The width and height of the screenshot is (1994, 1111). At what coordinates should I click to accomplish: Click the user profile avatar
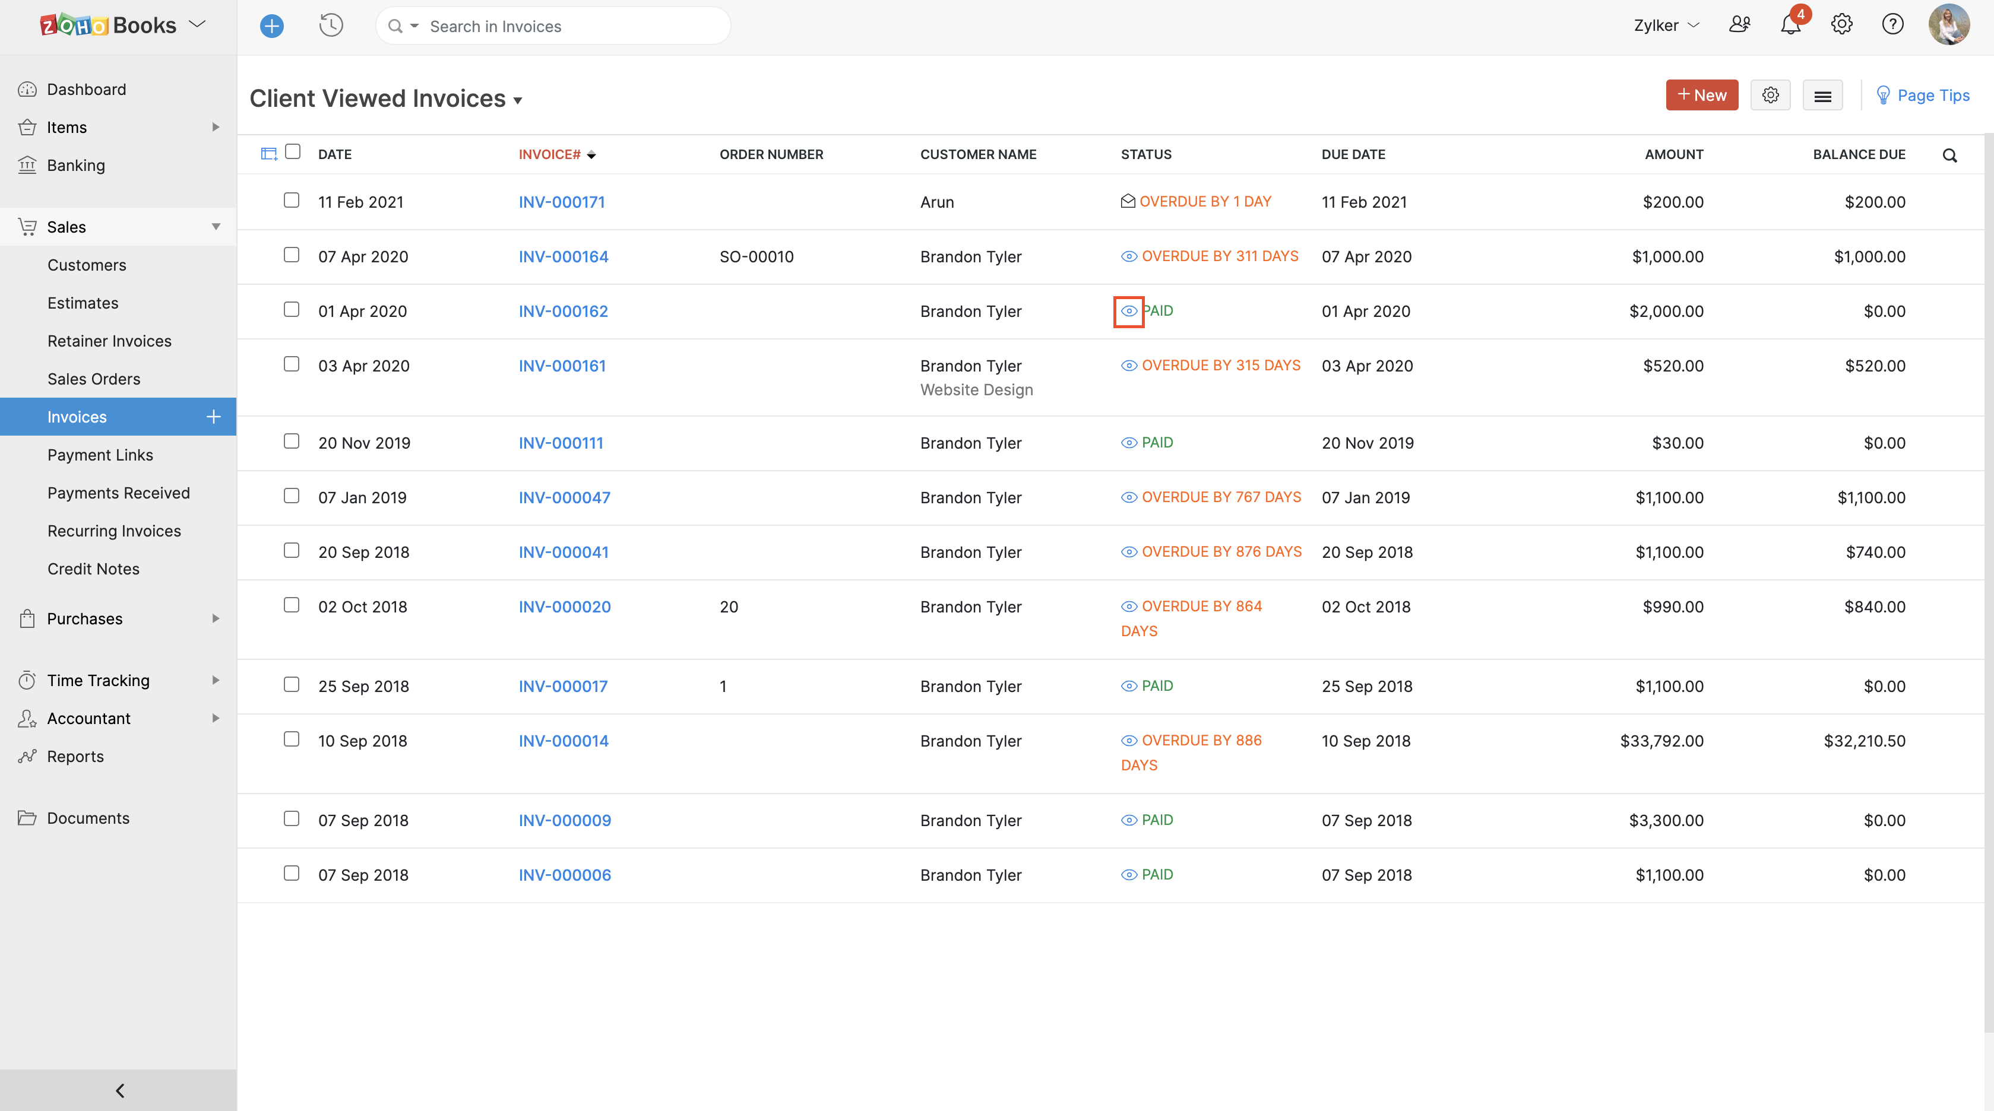click(1949, 25)
